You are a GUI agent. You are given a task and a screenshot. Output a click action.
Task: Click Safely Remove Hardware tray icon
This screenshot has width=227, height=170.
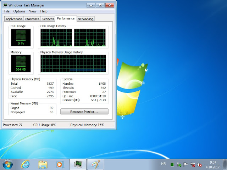click(179, 164)
